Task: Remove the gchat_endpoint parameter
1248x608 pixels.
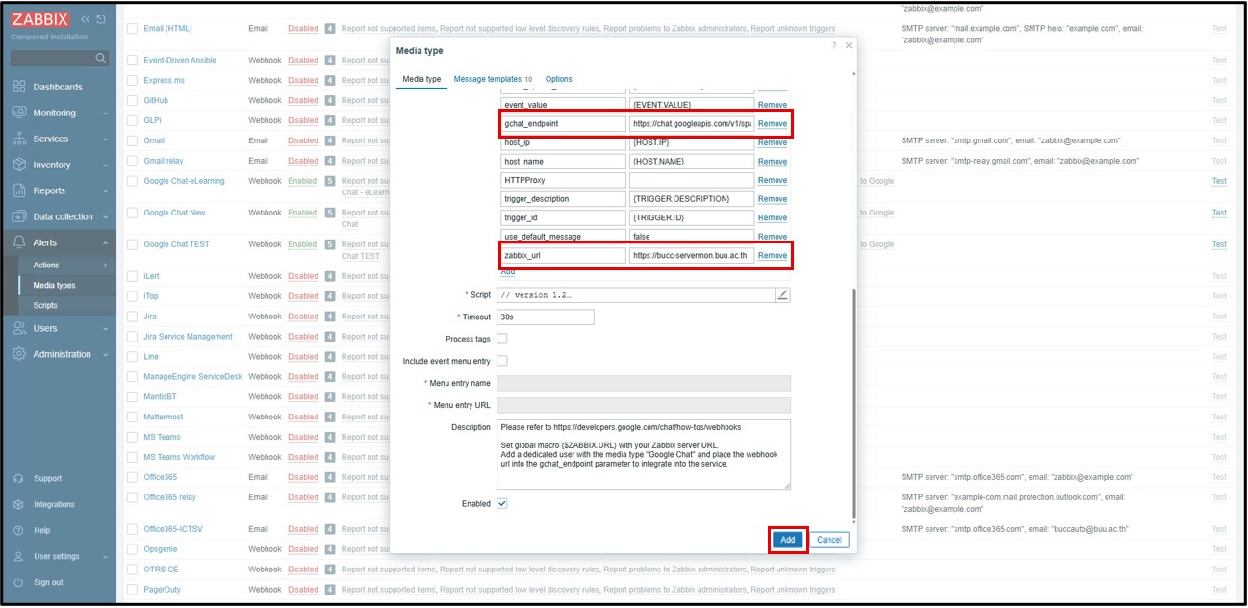Action: [772, 124]
